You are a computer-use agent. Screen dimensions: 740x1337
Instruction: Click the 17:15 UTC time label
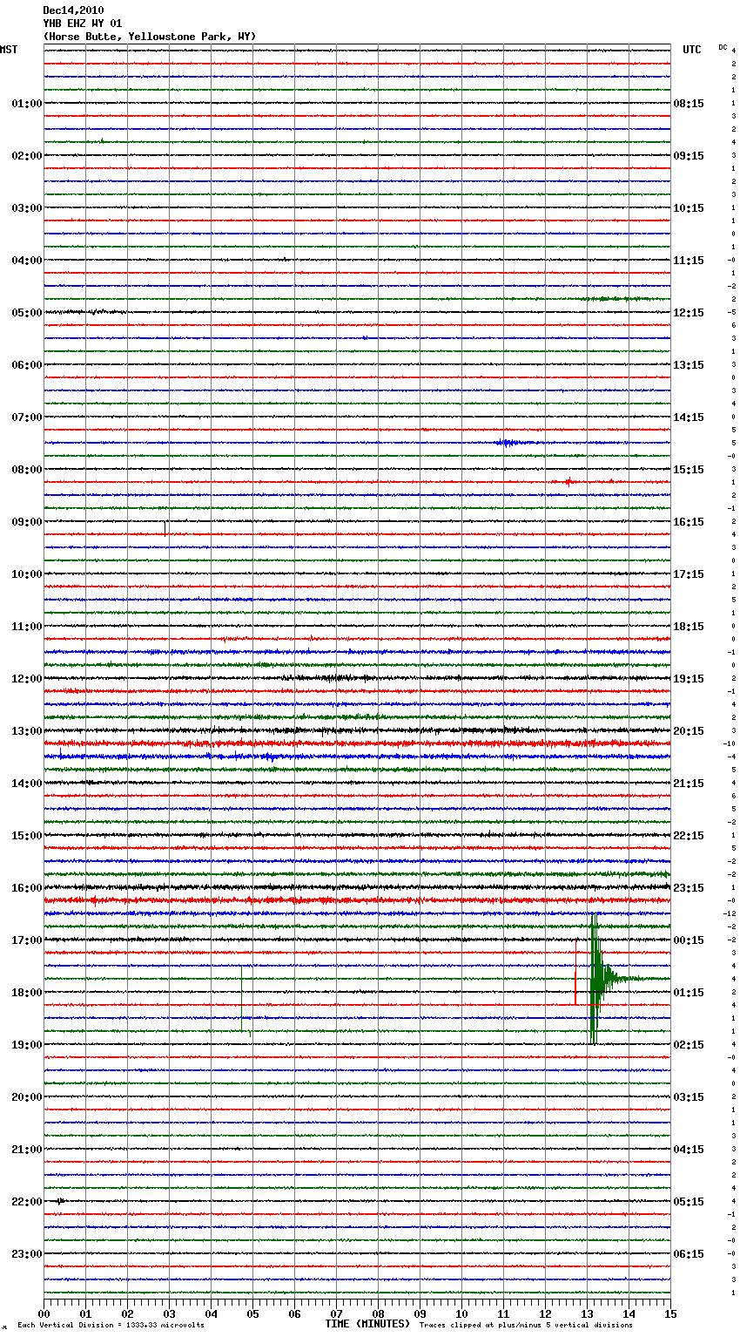[689, 574]
